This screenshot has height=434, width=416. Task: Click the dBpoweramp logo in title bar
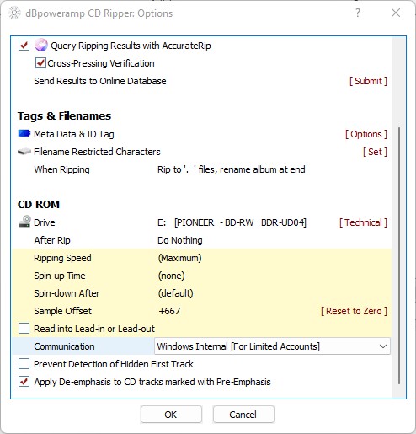click(14, 13)
